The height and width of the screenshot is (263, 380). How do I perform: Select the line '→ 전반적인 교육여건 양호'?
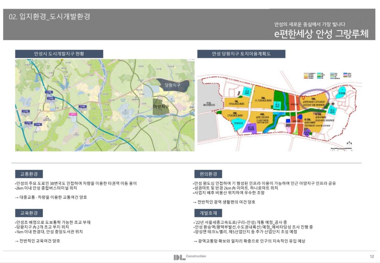37,241
